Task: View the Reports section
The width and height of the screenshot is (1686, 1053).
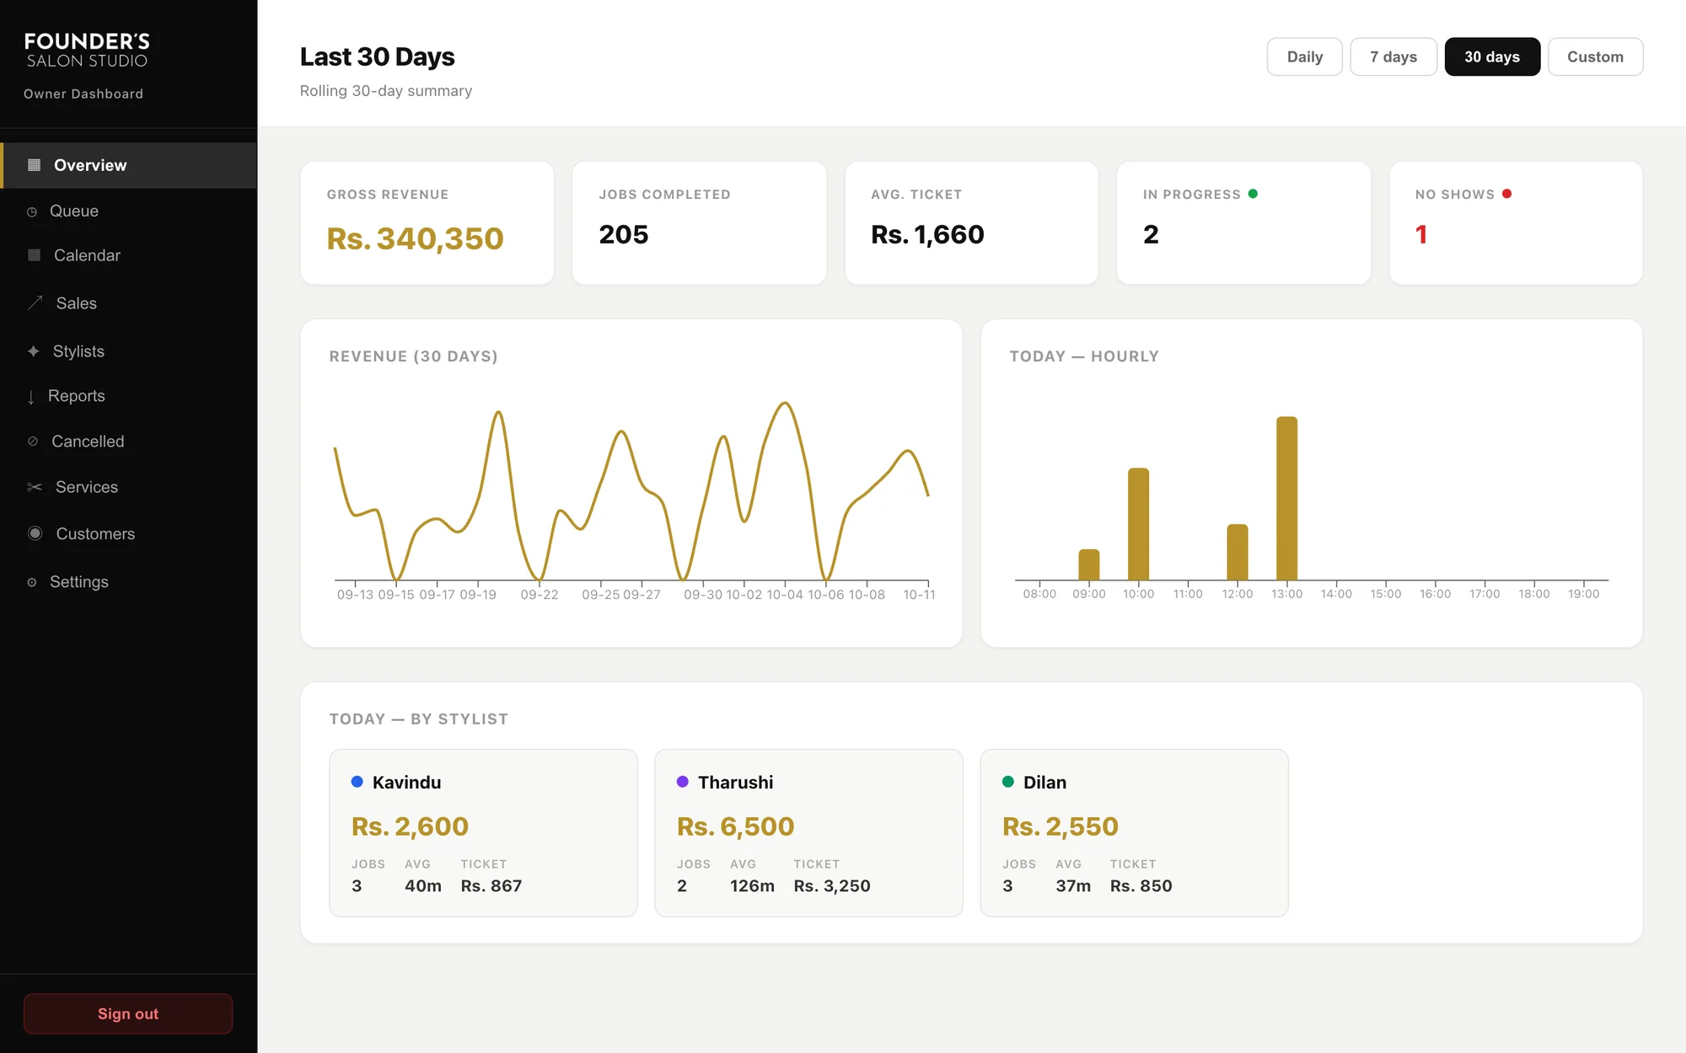Action: tap(129, 396)
